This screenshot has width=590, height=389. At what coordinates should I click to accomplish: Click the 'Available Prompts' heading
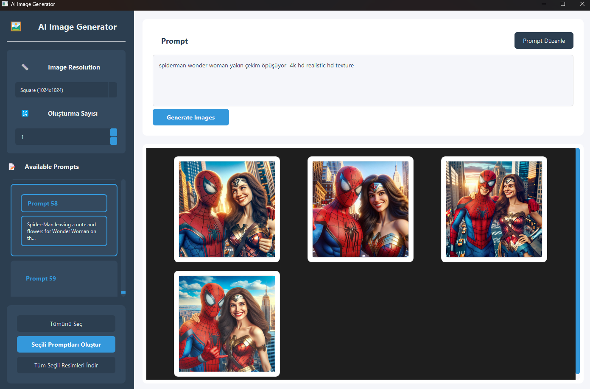(x=52, y=167)
